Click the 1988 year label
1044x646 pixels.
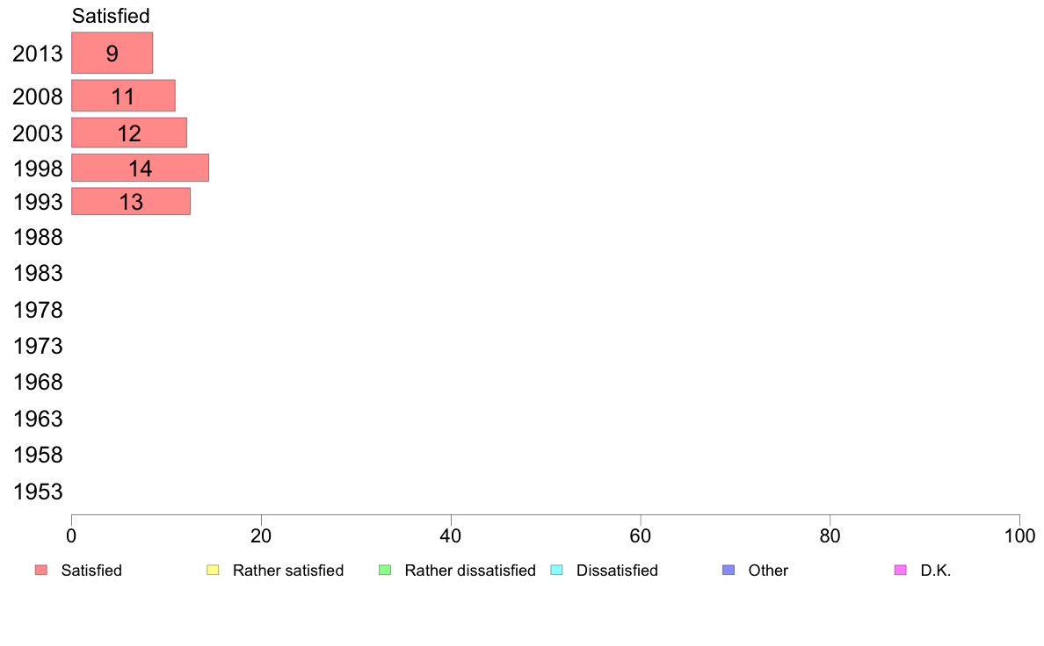click(38, 238)
